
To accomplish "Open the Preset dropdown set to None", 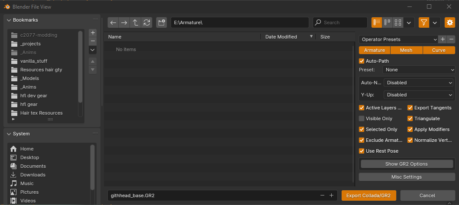I will pos(419,70).
